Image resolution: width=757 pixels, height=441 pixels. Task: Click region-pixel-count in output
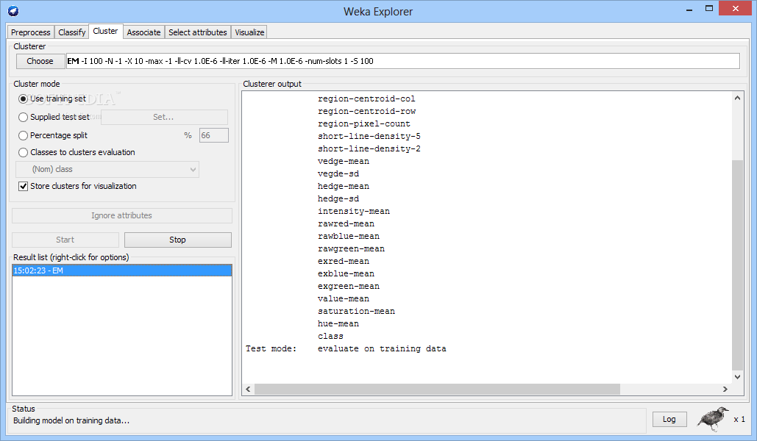pos(364,124)
